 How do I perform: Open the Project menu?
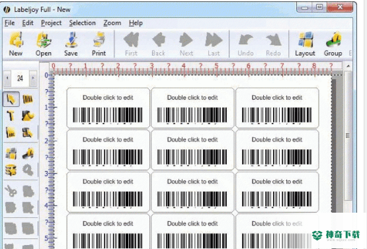[x=52, y=23]
